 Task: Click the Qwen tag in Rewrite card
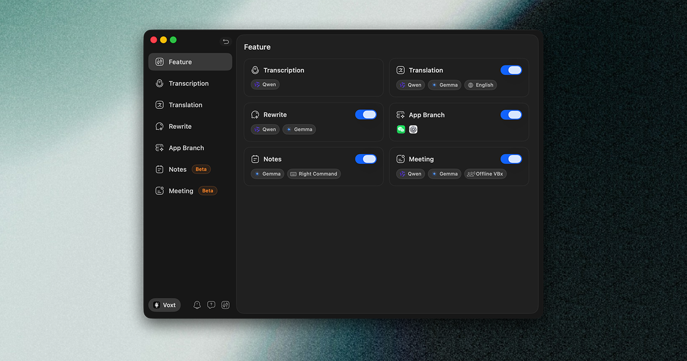[x=265, y=130]
